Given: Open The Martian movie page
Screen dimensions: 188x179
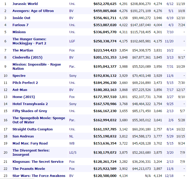Looking at the screenshot, I should coord(23,50).
